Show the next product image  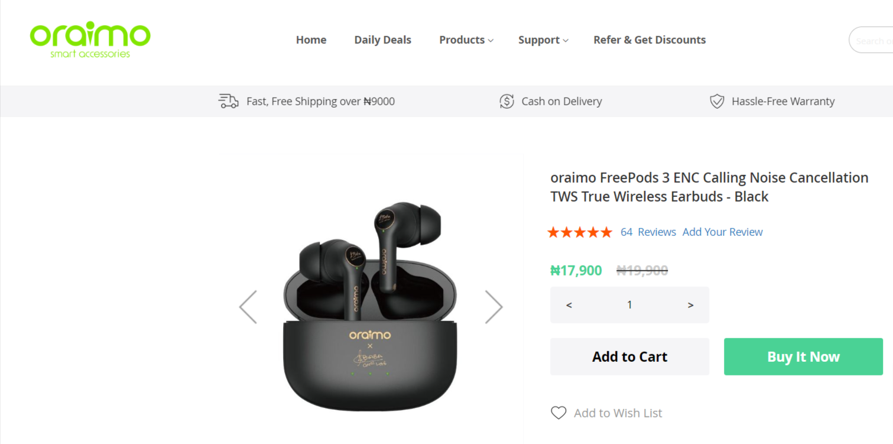[x=494, y=306]
